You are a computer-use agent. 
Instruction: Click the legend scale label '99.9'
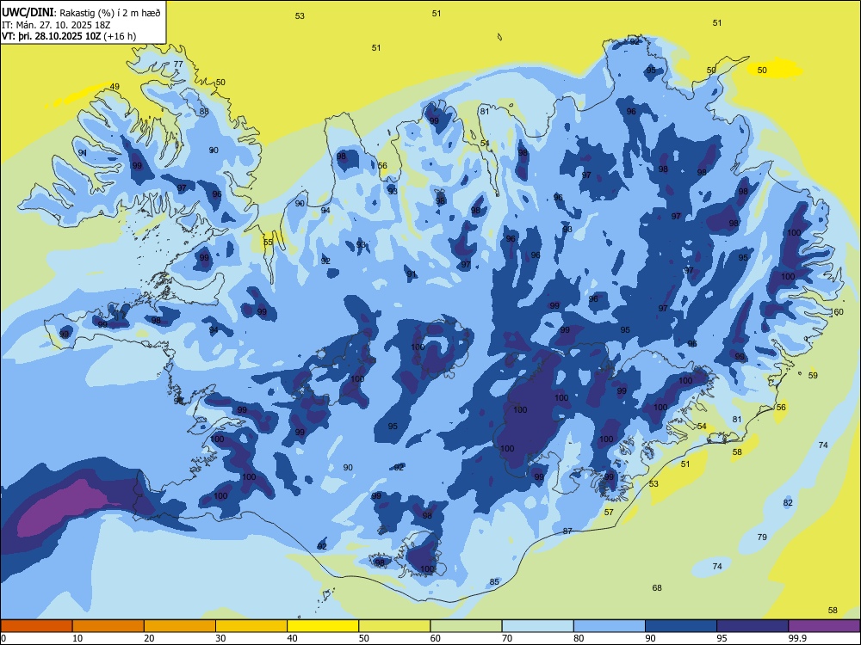[797, 638]
